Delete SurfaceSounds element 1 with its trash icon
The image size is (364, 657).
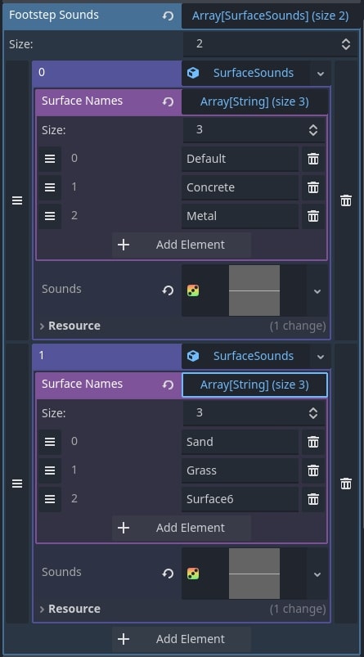pyautogui.click(x=346, y=484)
